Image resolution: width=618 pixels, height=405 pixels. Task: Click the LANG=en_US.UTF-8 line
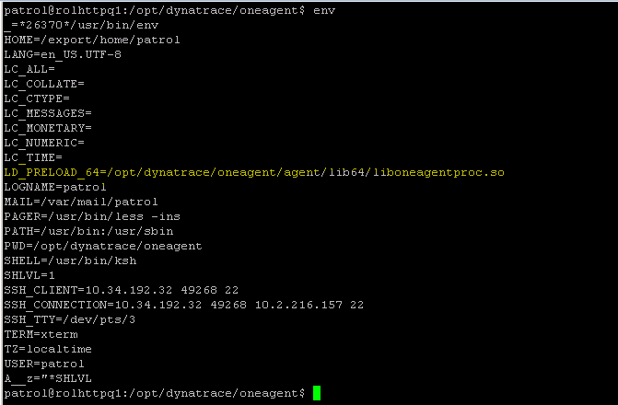[x=63, y=54]
